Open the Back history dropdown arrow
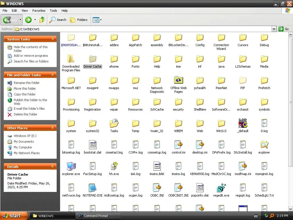This screenshot has width=293, height=220. pos(20,20)
